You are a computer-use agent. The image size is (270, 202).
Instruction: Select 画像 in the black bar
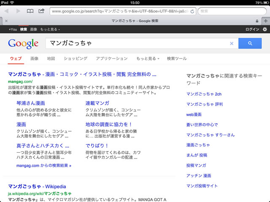tap(34, 29)
